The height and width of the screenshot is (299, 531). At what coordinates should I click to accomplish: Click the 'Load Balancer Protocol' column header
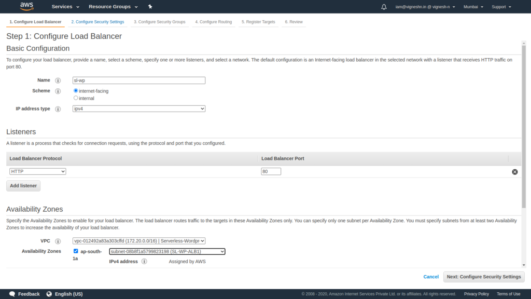pos(36,159)
